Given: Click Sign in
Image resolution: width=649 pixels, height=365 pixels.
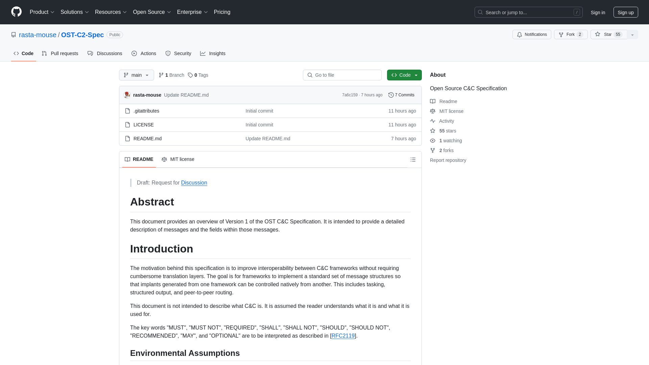Looking at the screenshot, I should click(x=598, y=12).
